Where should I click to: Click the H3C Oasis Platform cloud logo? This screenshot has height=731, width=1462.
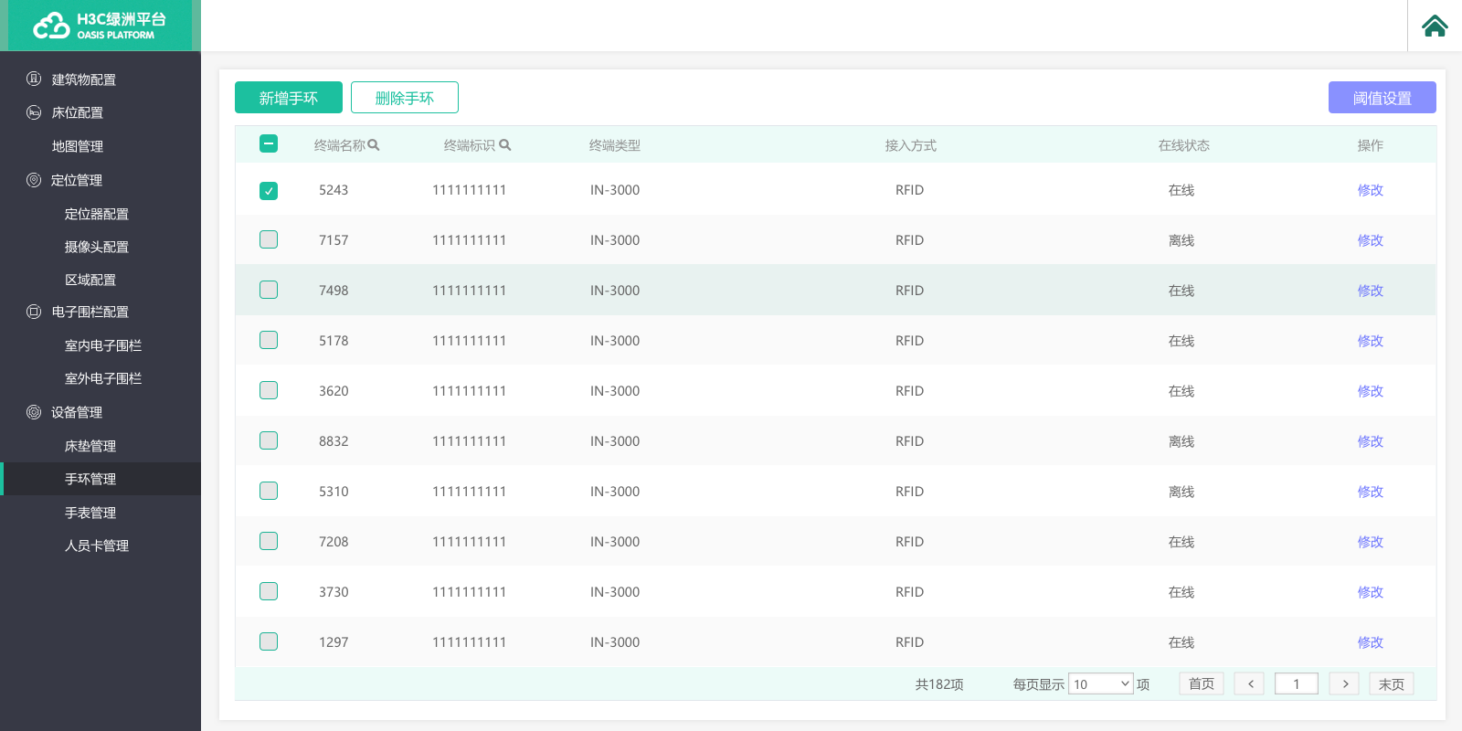[x=51, y=26]
